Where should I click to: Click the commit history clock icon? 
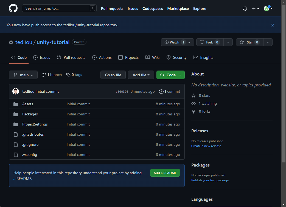(161, 91)
